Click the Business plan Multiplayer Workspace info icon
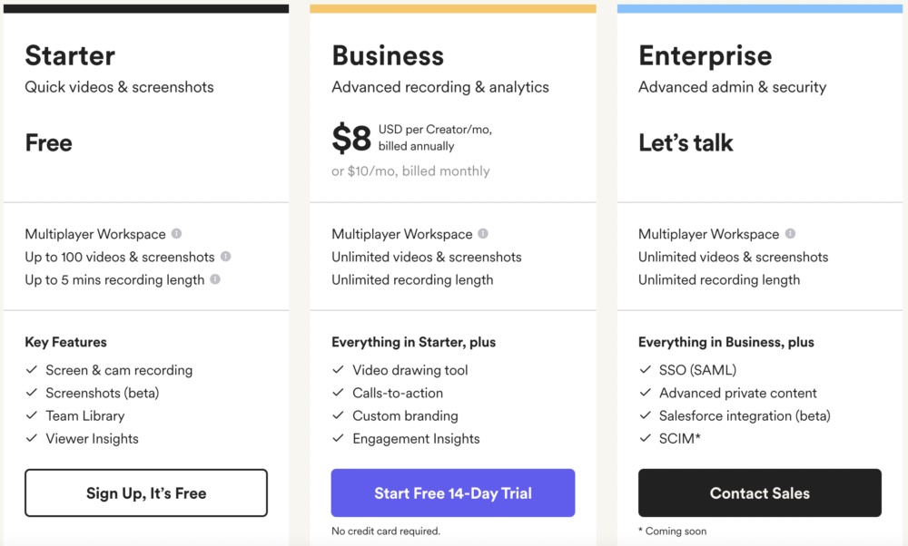The height and width of the screenshot is (546, 908). (x=482, y=233)
